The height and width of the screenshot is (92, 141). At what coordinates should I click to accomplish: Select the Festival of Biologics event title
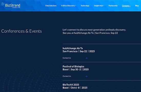coord(73,66)
